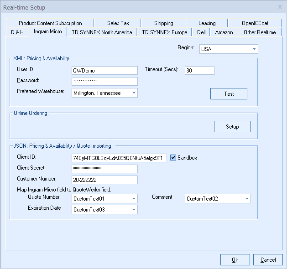
Task: Switch to the D & H tab
Action: [17, 32]
